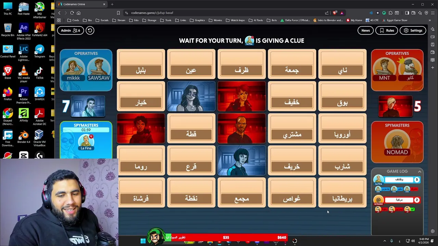Screen dimensions: 438x246
Task: Open the Graphics bookmark folder
Action: pyautogui.click(x=197, y=20)
